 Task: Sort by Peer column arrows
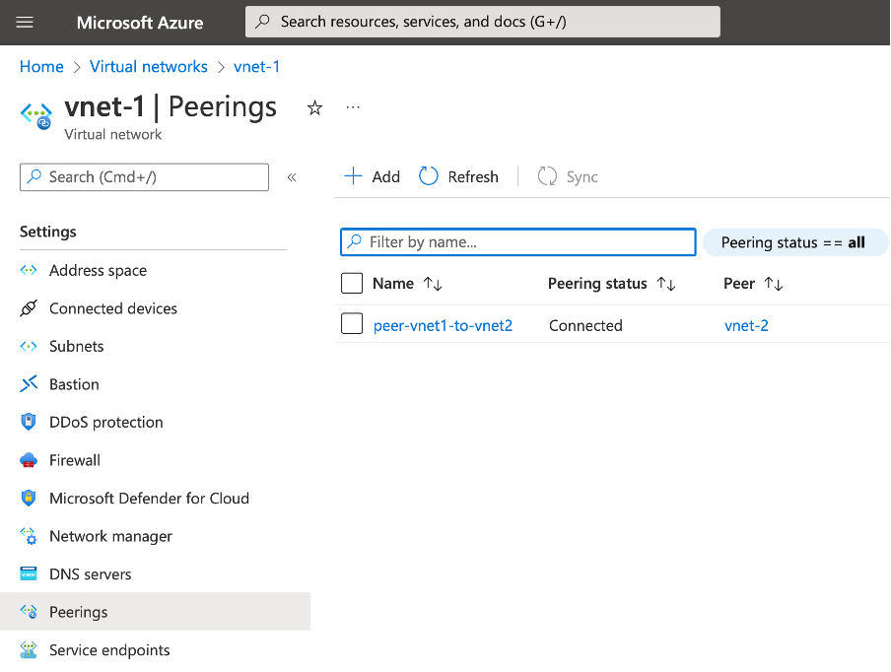774,284
